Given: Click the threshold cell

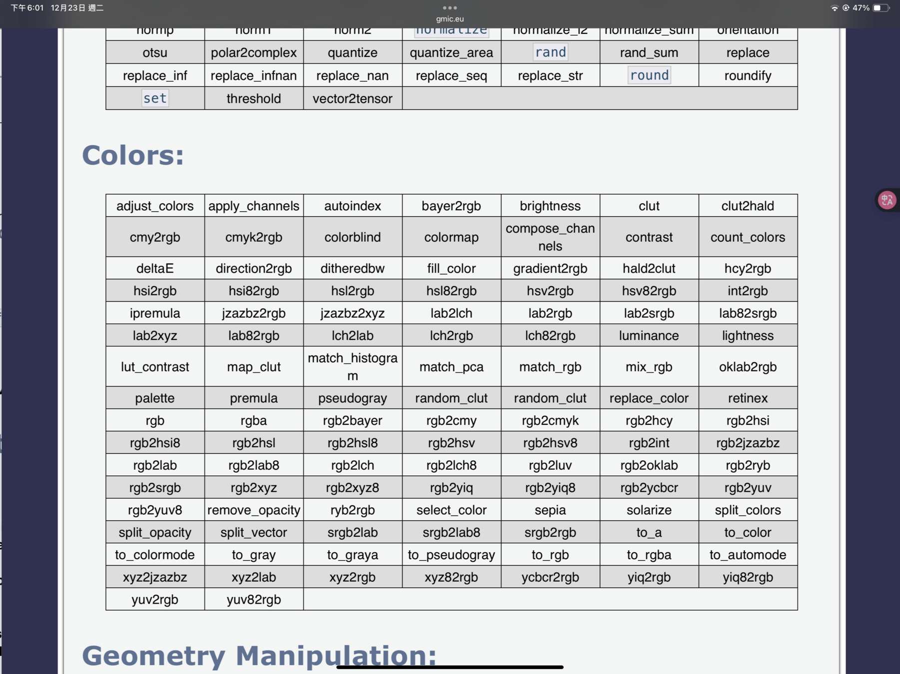Looking at the screenshot, I should coord(254,98).
